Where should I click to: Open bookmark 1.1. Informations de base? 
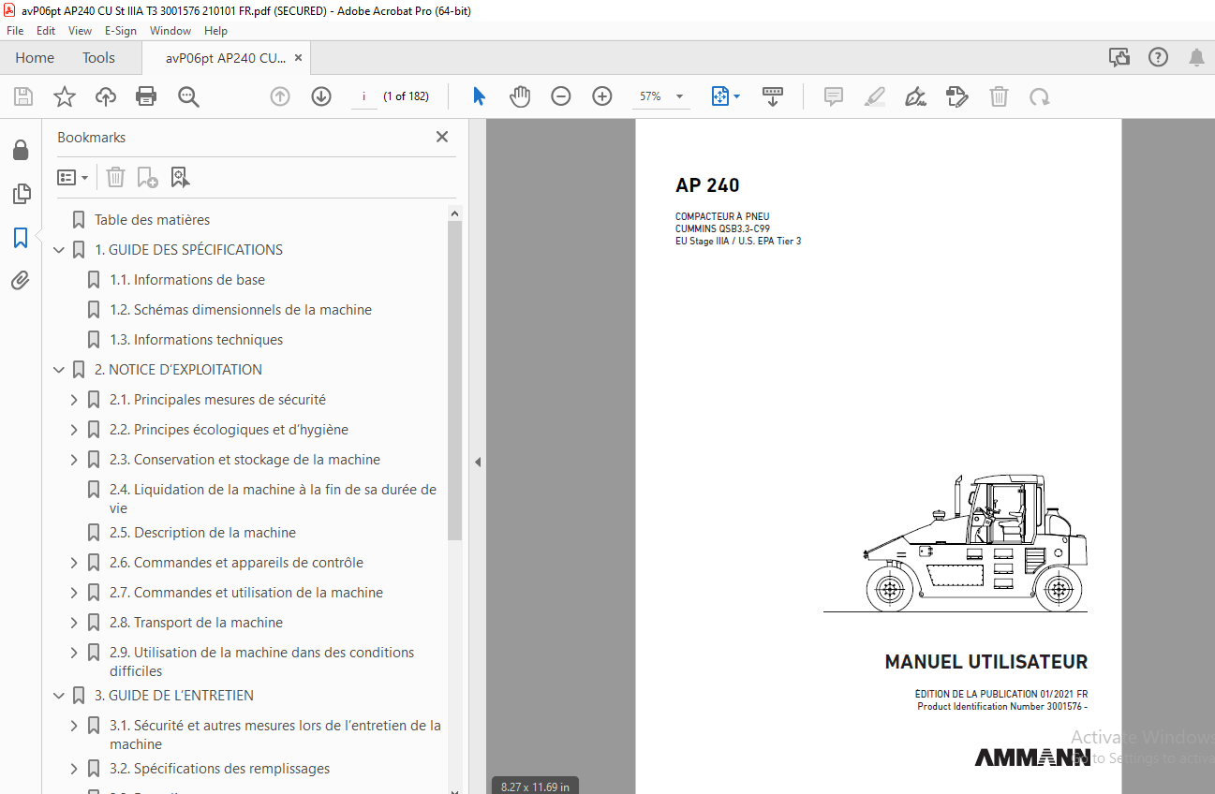187,280
